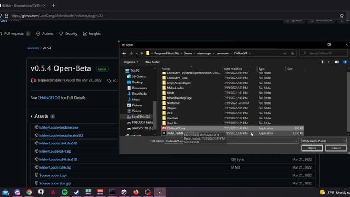This screenshot has width=350, height=197.
Task: Click the Search ChilloutVR field
Action: (x=323, y=53)
